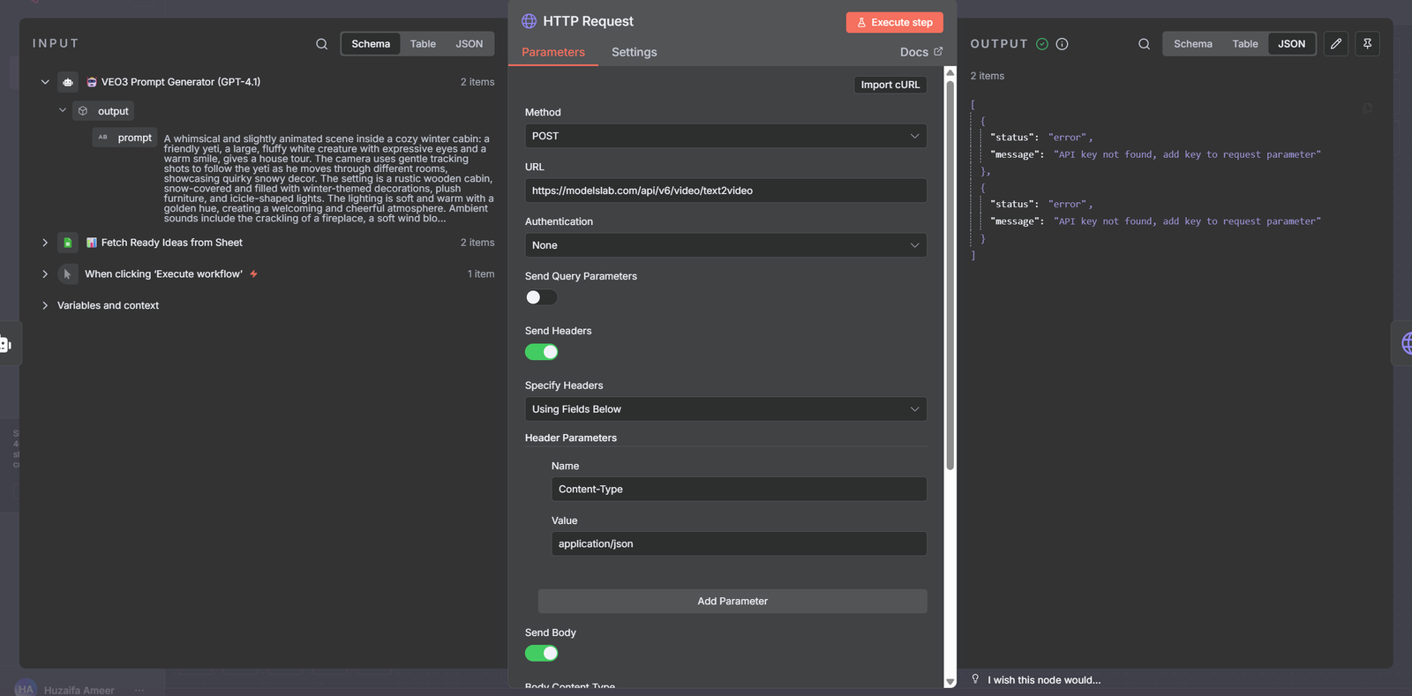Viewport: 1412px width, 696px height.
Task: Collapse the VEO3 Prompt Generator node
Action: (45, 82)
